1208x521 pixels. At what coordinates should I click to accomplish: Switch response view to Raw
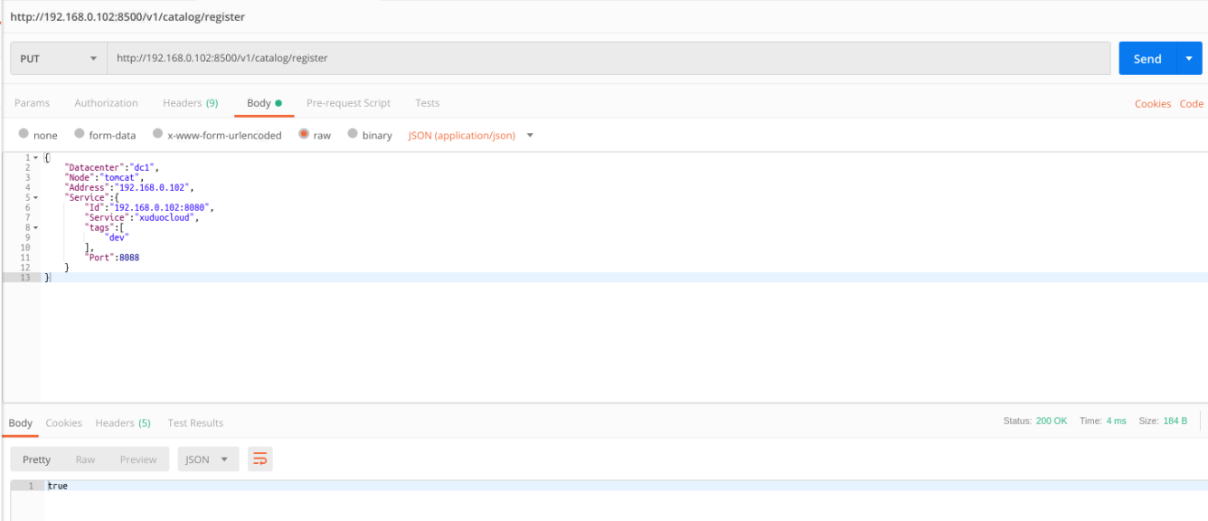click(85, 459)
